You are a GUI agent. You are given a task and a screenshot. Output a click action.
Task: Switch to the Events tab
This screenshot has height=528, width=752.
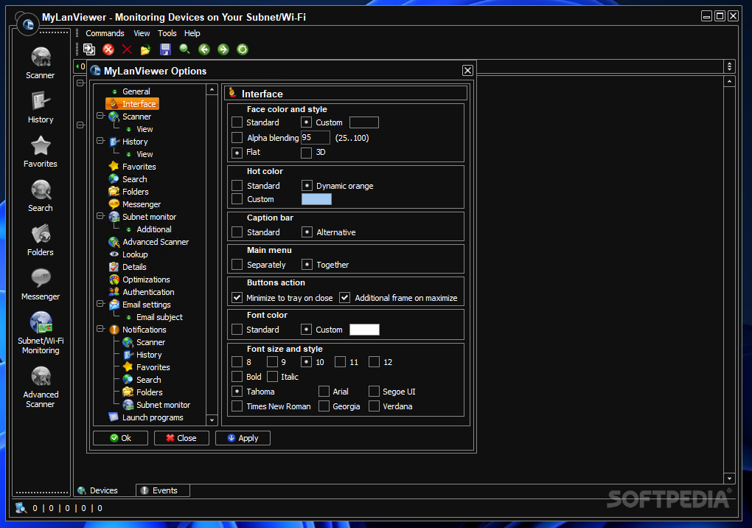(x=163, y=490)
